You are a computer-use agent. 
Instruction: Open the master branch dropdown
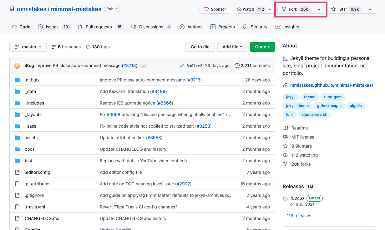point(28,47)
